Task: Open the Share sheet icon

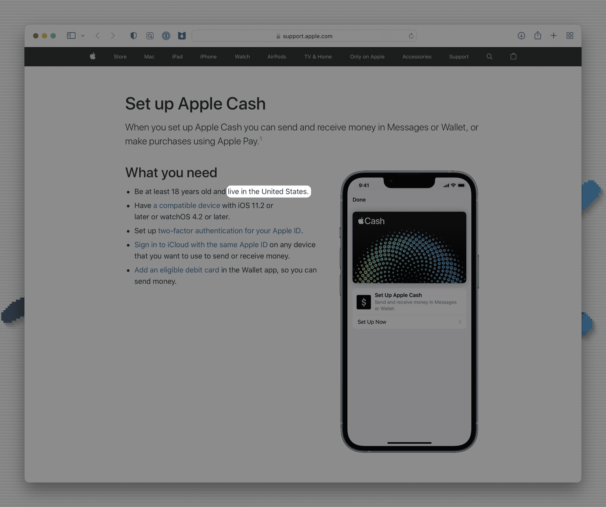Action: click(x=538, y=36)
